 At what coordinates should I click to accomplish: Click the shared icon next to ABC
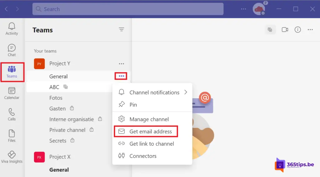(x=65, y=87)
